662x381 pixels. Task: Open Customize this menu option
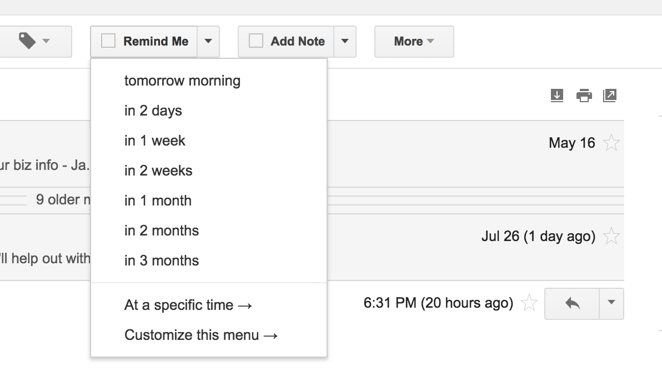[x=200, y=335]
